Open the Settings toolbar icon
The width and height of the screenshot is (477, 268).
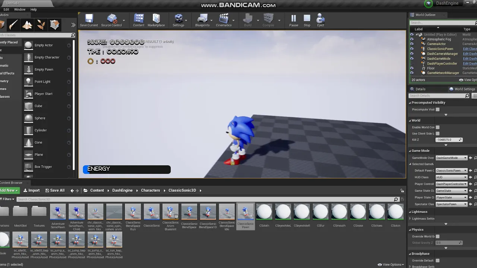point(179,20)
